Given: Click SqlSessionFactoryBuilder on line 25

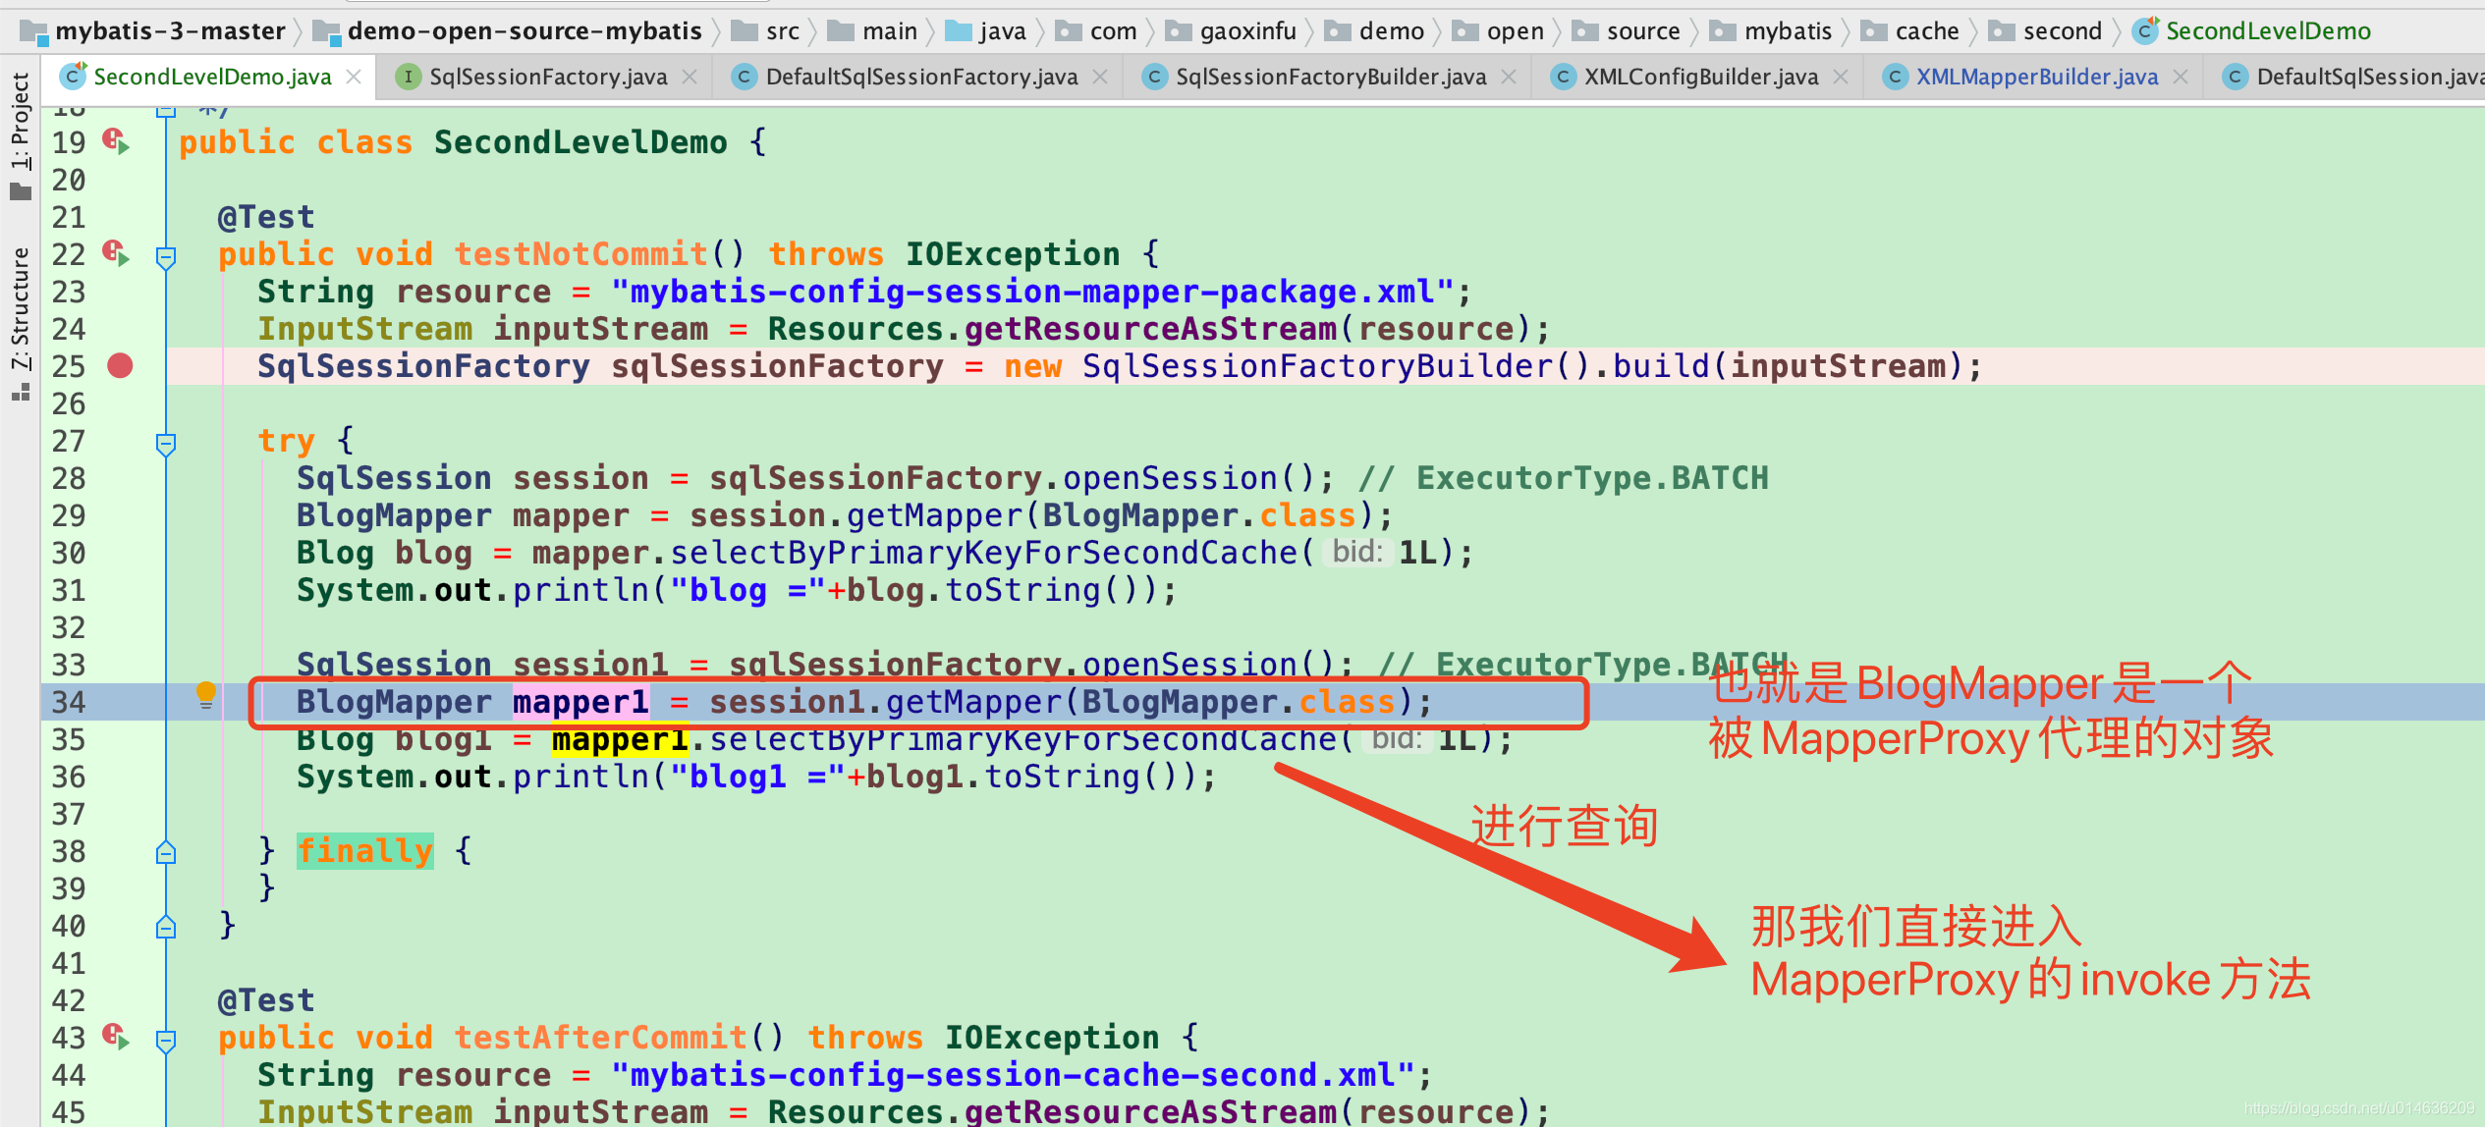Looking at the screenshot, I should (x=1317, y=366).
